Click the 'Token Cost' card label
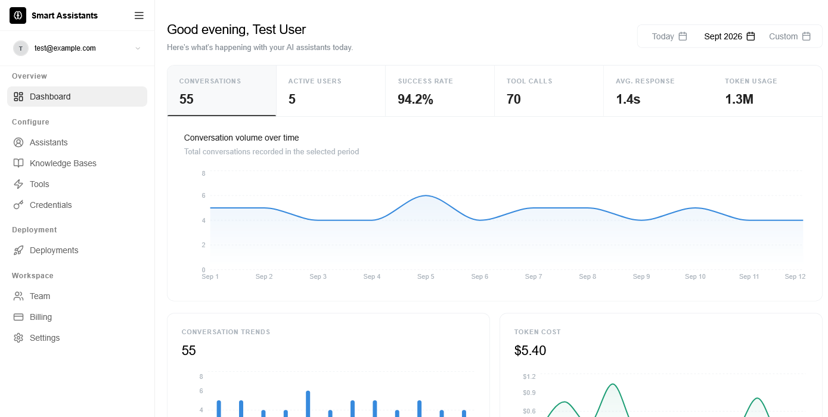This screenshot has width=828, height=417. (538, 332)
